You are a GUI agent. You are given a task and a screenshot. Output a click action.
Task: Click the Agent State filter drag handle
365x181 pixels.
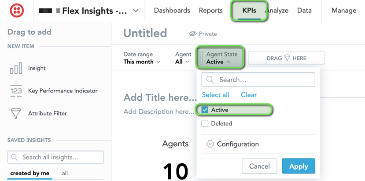[x=202, y=58]
